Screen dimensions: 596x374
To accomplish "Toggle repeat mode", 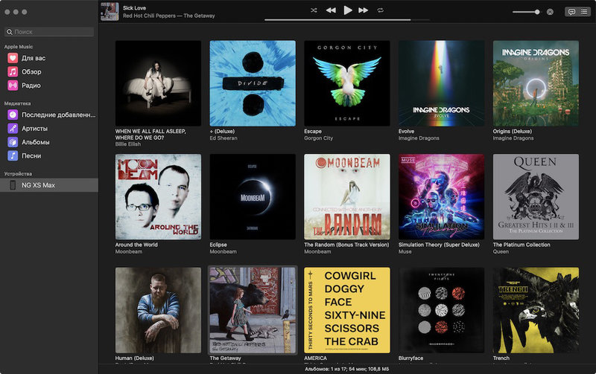I will pyautogui.click(x=381, y=10).
